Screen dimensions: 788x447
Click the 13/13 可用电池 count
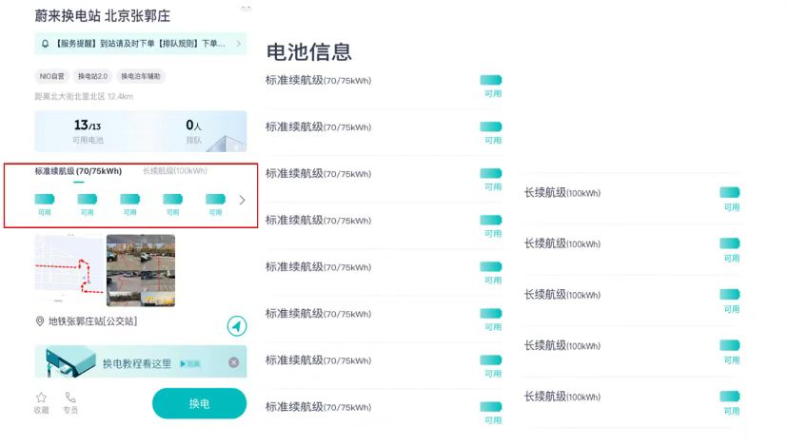[x=88, y=131]
